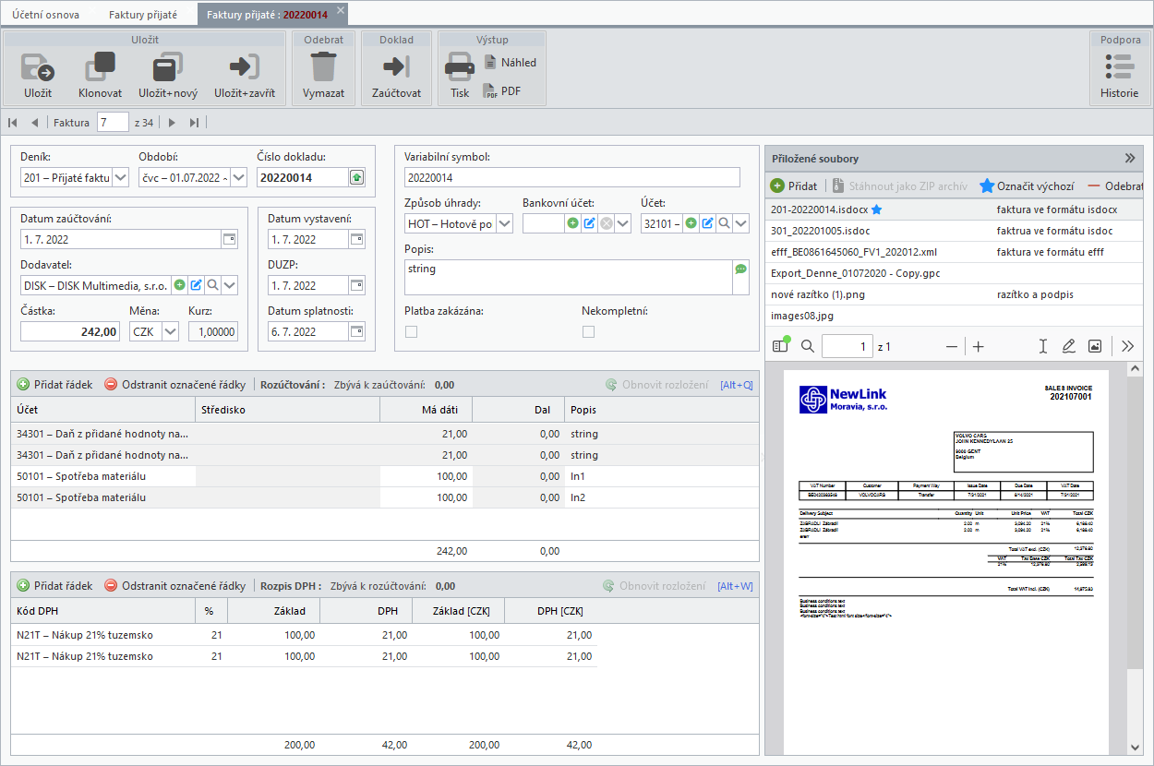Screen dimensions: 1154x766
Task: Add a new supplier in Dodavatel field
Action: [180, 285]
